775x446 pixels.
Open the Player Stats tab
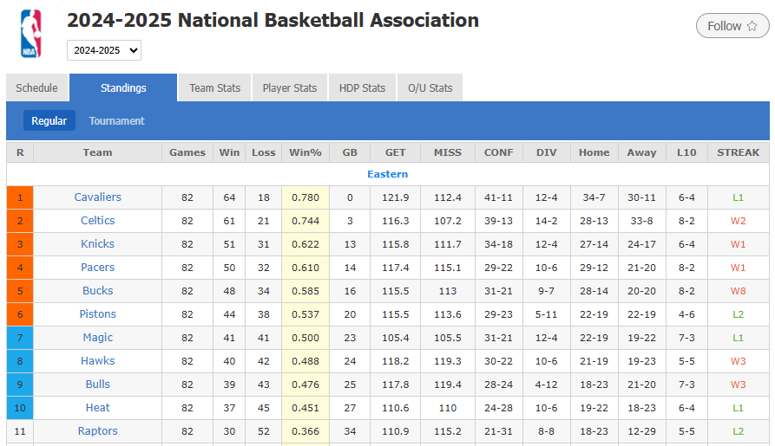point(290,87)
